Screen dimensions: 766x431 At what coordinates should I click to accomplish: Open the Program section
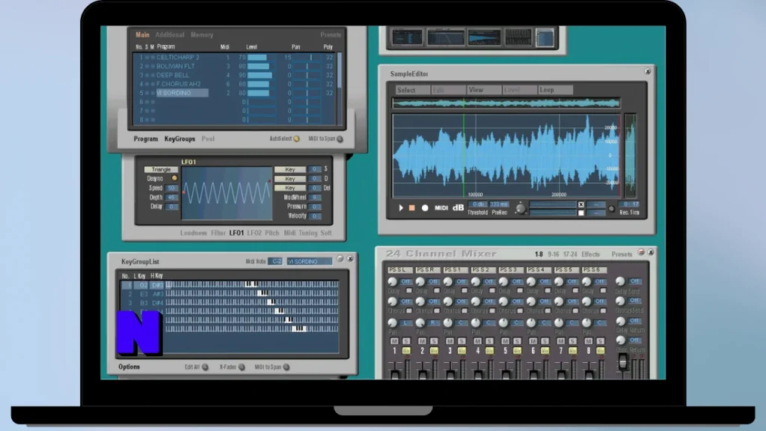(x=146, y=138)
